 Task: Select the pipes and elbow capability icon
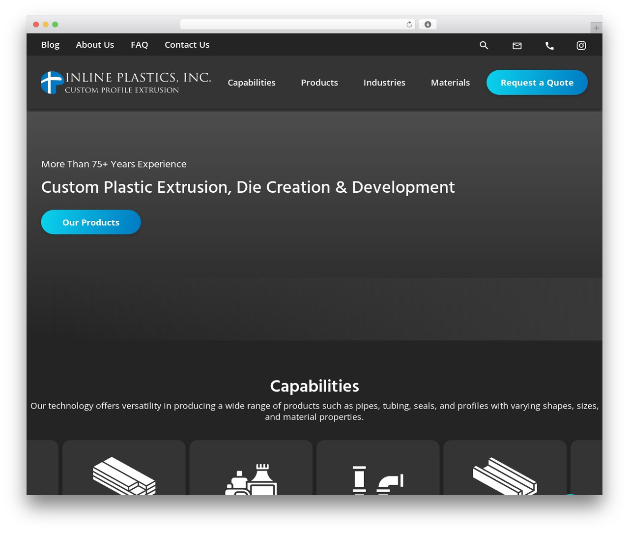tap(378, 480)
